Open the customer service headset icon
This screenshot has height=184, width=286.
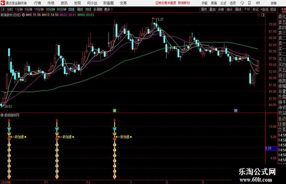click(x=242, y=3)
